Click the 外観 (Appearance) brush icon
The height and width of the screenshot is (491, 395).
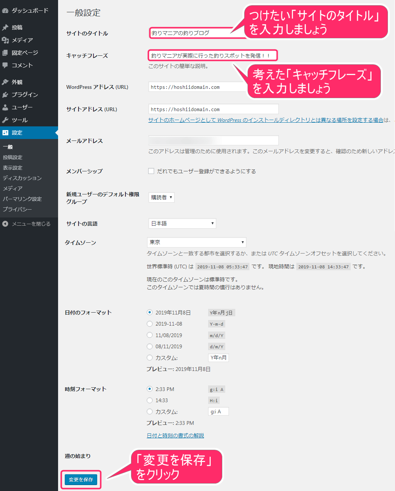[5, 82]
